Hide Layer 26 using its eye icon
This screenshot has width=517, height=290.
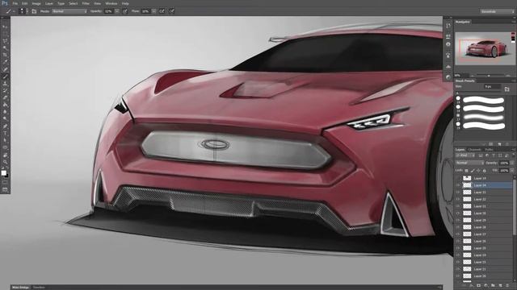(458, 242)
